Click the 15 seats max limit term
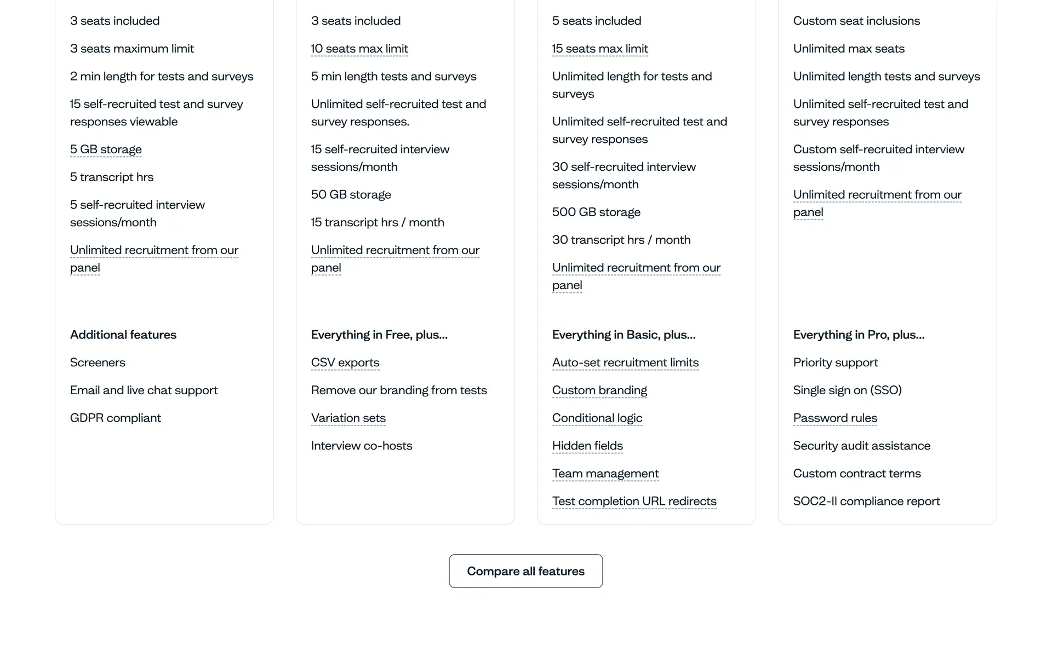 [600, 49]
